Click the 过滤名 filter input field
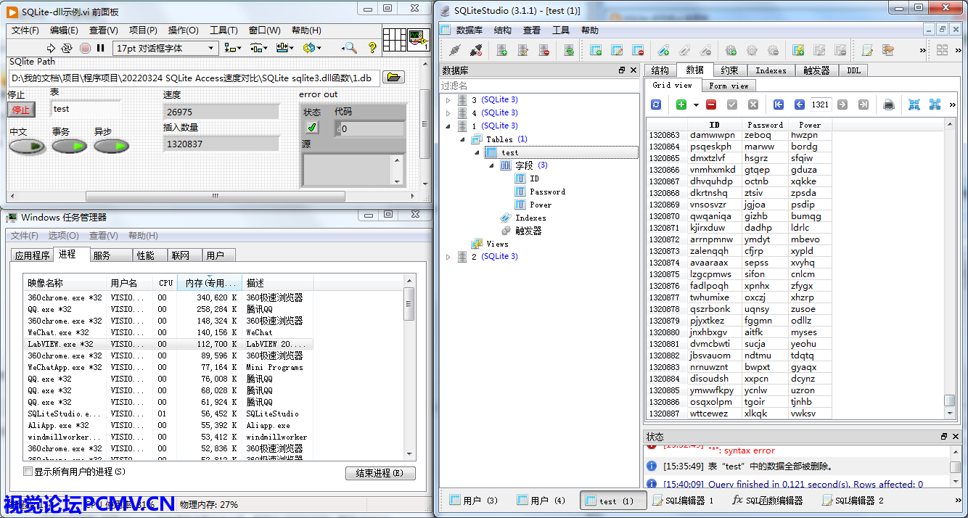 pyautogui.click(x=537, y=86)
